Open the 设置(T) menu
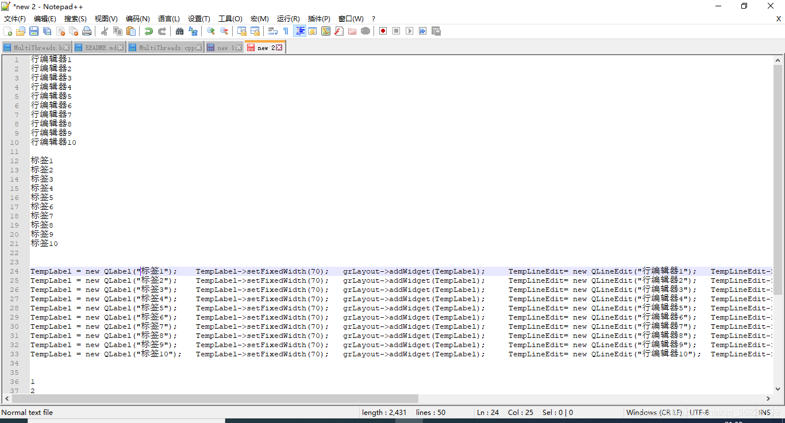The height and width of the screenshot is (423, 785). [x=199, y=19]
